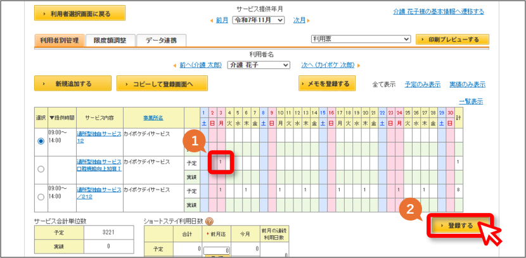Image resolution: width=526 pixels, height=258 pixels.
Task: Open the 令和7年11月 service month dropdown
Action: tap(259, 20)
